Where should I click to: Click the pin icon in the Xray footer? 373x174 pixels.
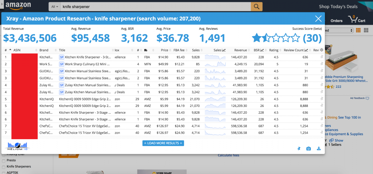click(299, 149)
